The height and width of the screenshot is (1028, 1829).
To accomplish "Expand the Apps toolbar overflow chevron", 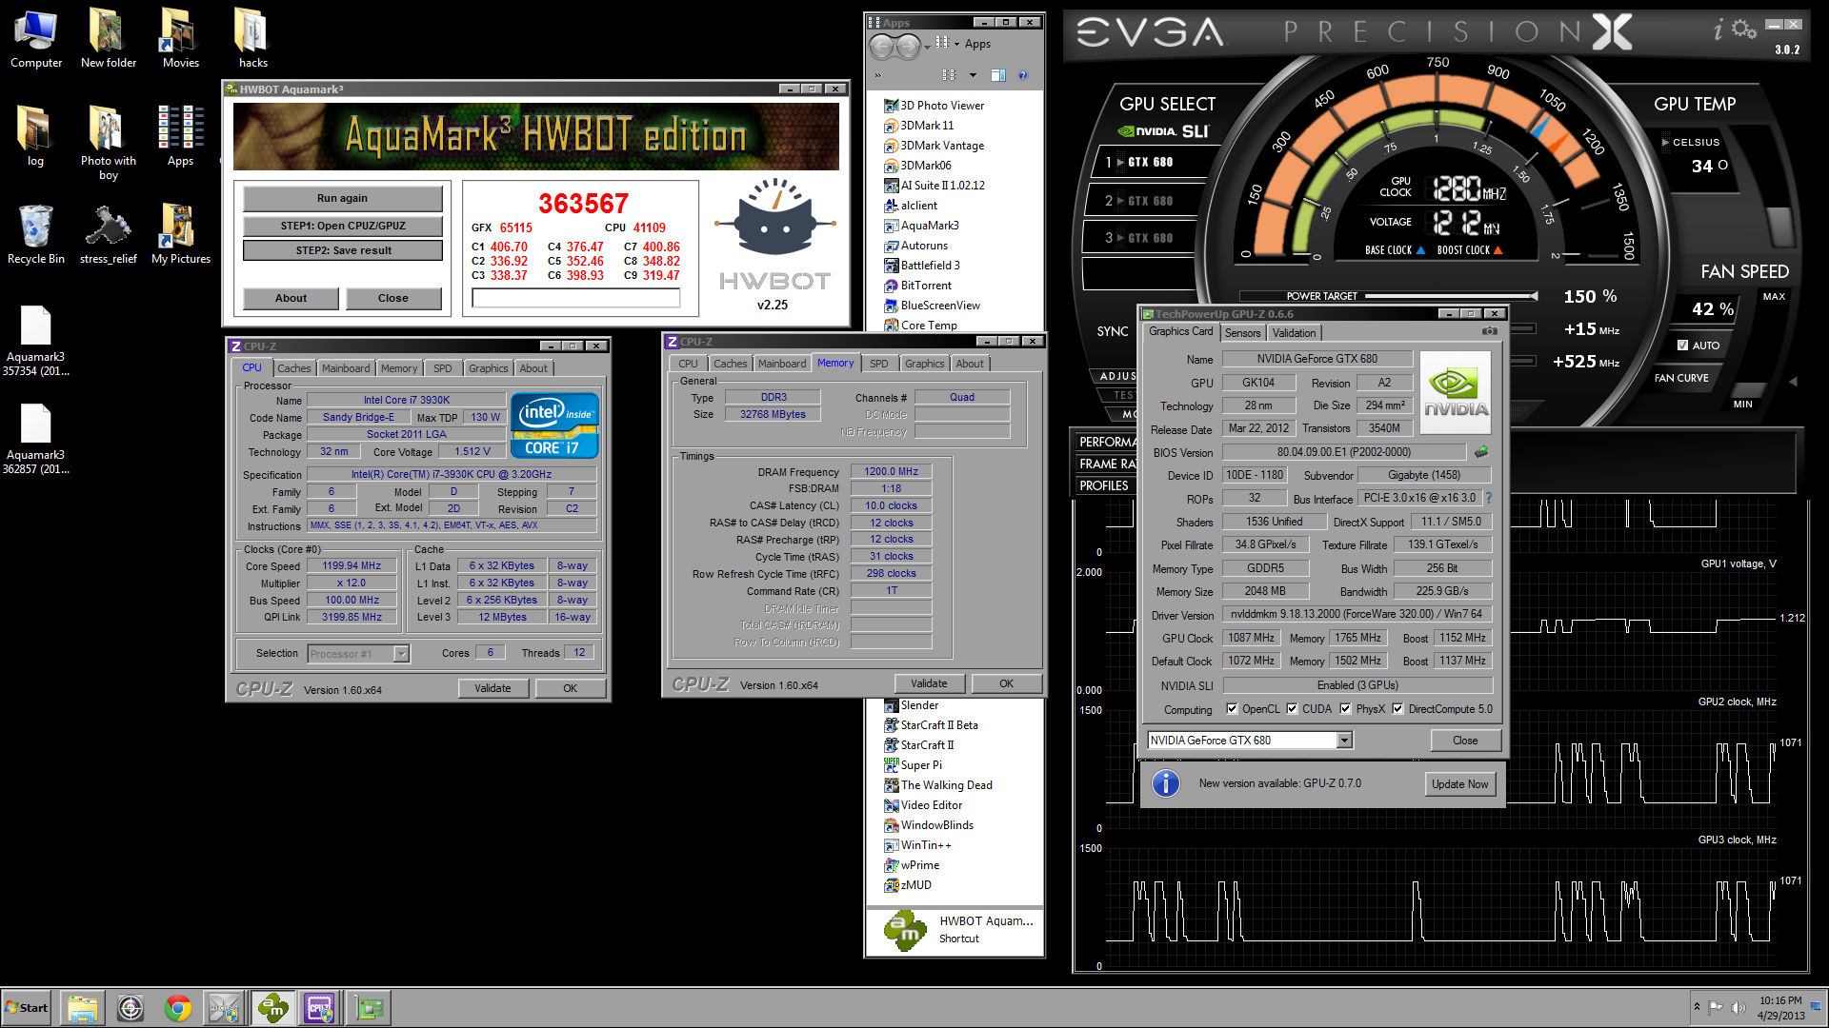I will coord(877,75).
